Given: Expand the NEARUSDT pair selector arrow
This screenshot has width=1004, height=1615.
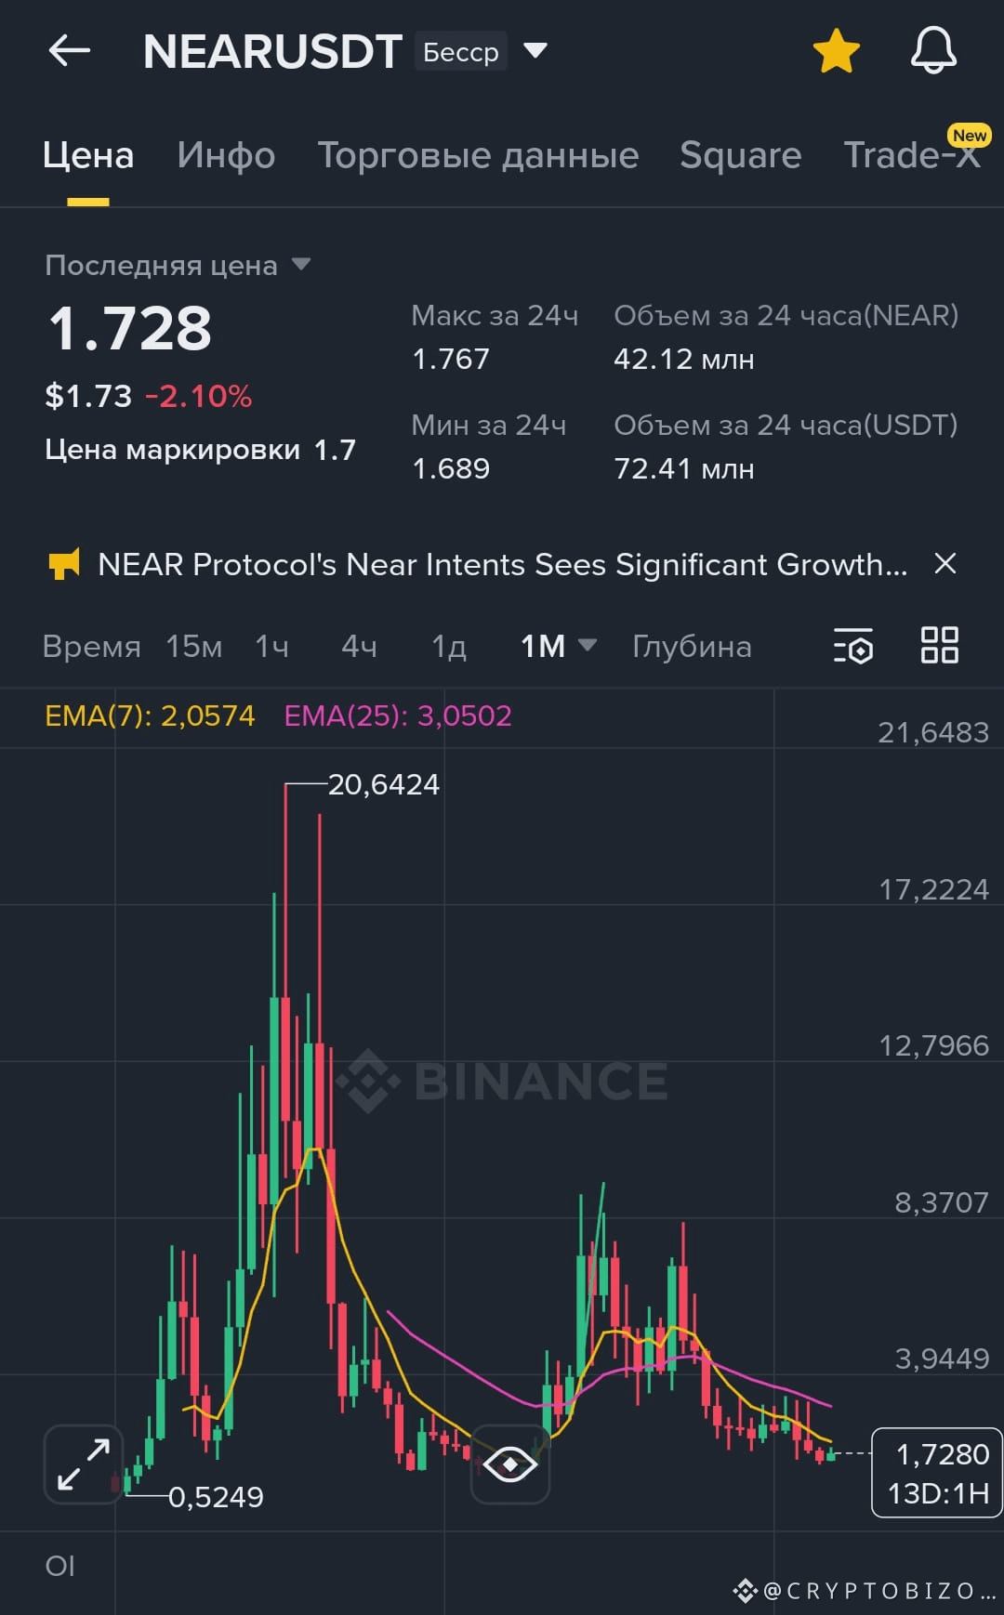Looking at the screenshot, I should click(535, 50).
